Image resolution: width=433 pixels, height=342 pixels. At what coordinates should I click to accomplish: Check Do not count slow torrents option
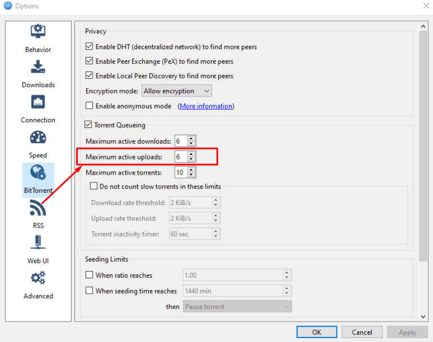click(x=94, y=186)
